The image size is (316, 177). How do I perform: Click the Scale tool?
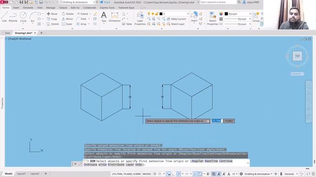point(67,24)
